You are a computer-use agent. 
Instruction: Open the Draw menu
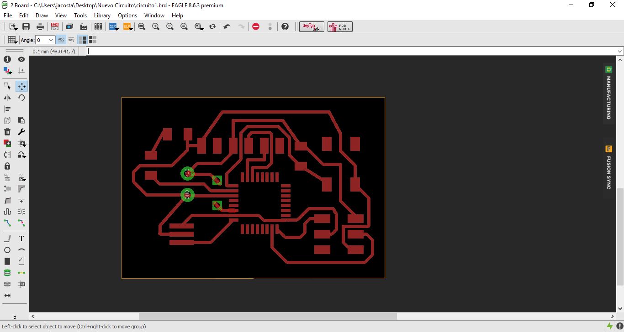tap(42, 15)
